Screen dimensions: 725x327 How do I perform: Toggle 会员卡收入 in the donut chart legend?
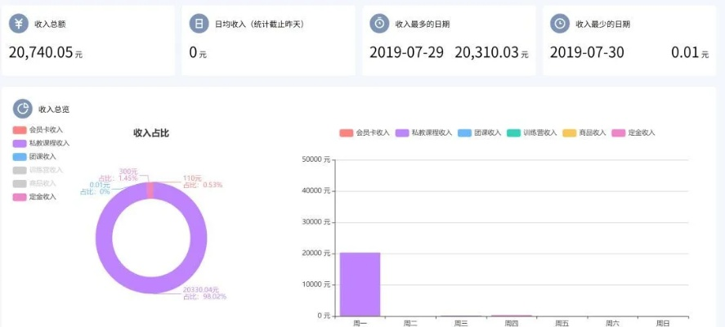tap(38, 130)
